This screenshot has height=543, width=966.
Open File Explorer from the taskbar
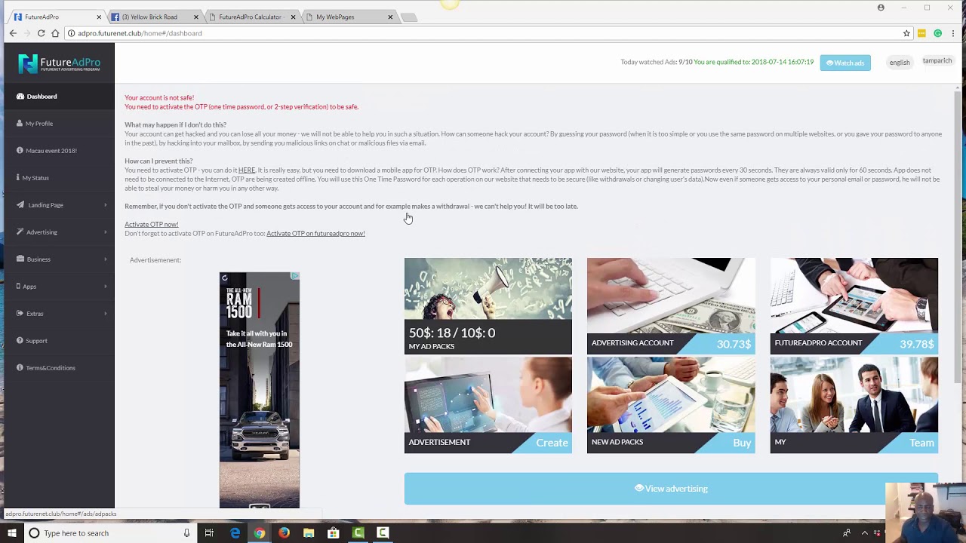click(309, 533)
